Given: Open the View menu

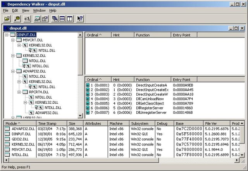Looking at the screenshot, I should point(26,10).
